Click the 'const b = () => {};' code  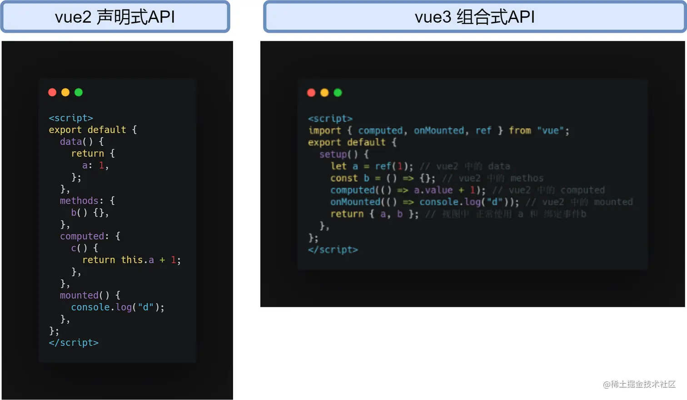pos(383,178)
